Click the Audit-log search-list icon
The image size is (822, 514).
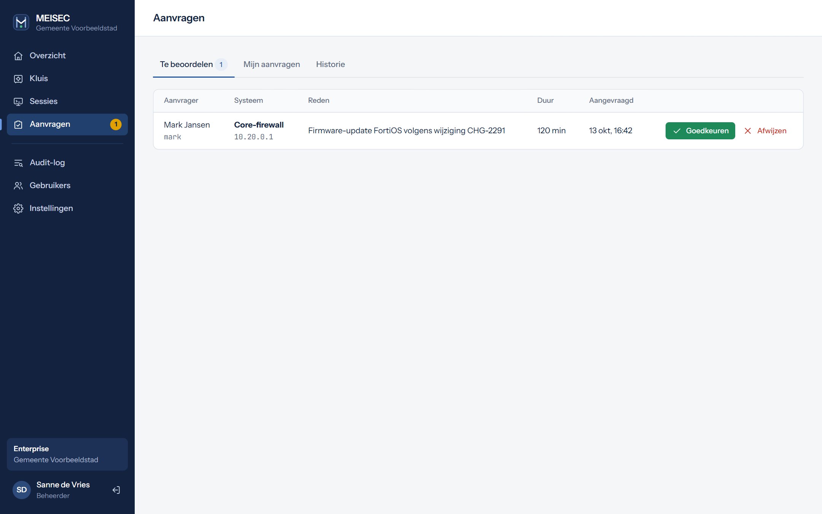point(18,163)
